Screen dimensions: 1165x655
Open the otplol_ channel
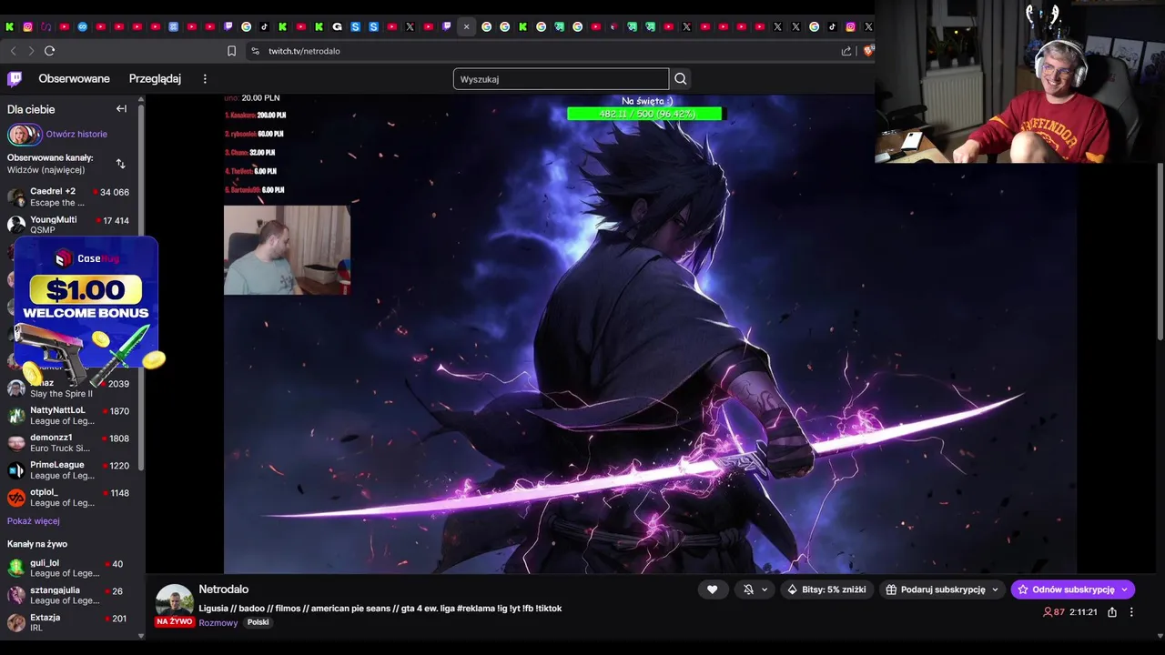(70, 498)
